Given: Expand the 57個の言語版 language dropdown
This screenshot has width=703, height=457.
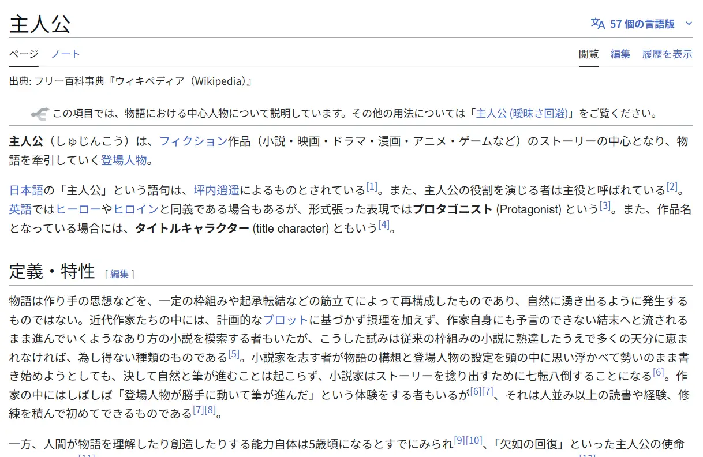Looking at the screenshot, I should click(x=642, y=24).
